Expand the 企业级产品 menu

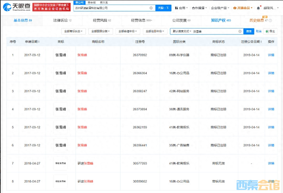click(x=220, y=8)
